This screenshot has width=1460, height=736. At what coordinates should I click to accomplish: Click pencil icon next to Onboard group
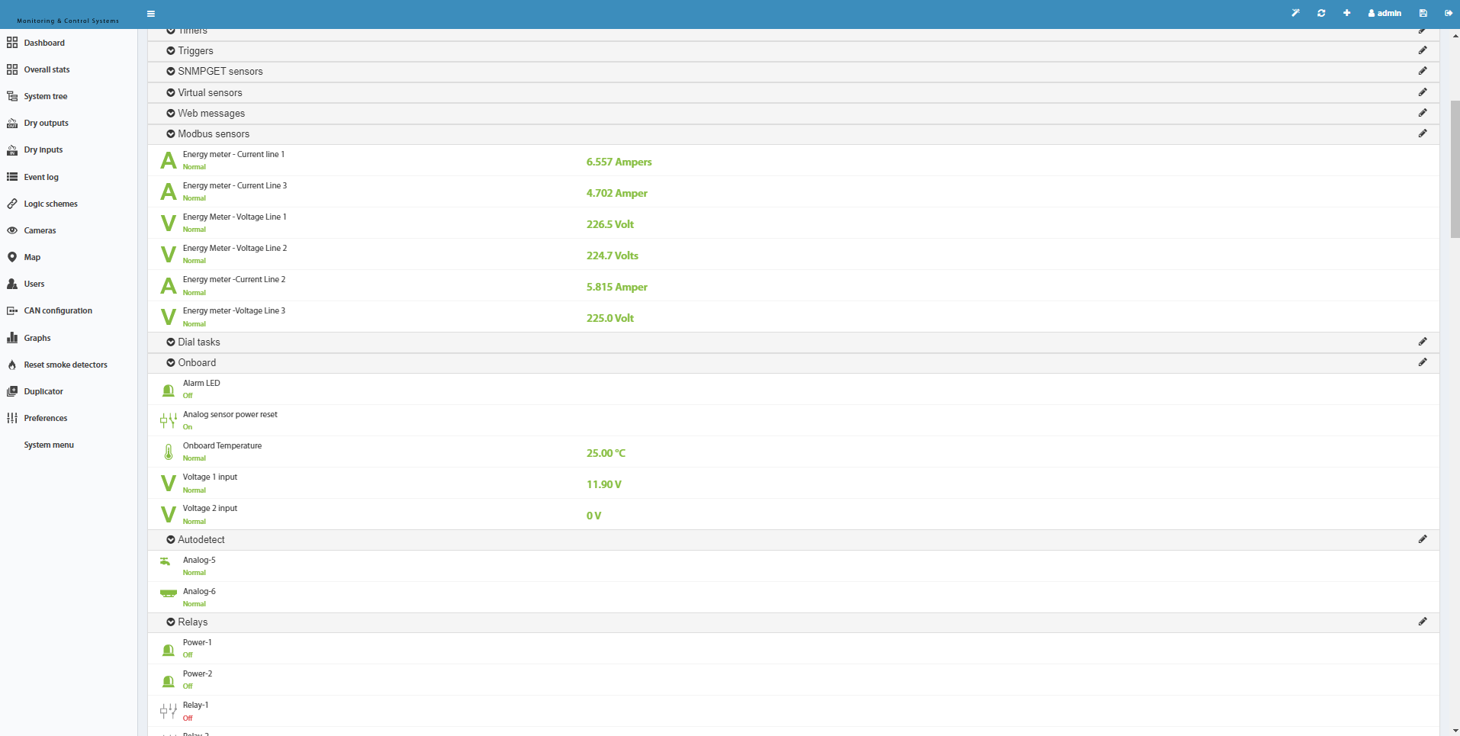(x=1423, y=362)
